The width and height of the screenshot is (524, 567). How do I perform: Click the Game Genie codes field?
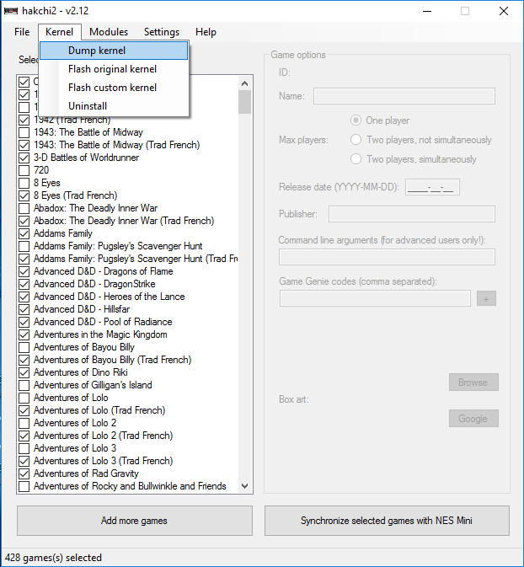(x=375, y=298)
